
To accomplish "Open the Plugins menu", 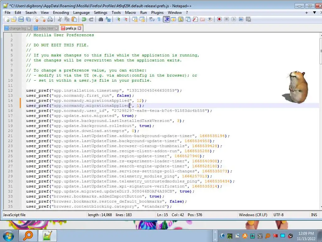I will pos(157,13).
